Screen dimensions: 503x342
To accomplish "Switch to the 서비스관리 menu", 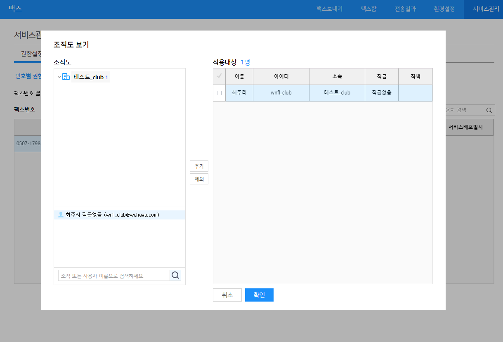I will pos(486,9).
